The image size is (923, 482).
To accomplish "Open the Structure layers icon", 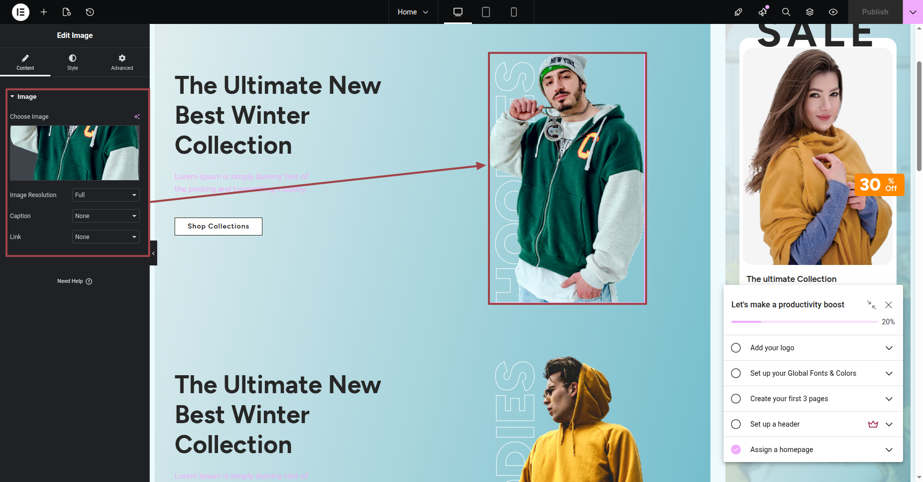I will pos(809,12).
